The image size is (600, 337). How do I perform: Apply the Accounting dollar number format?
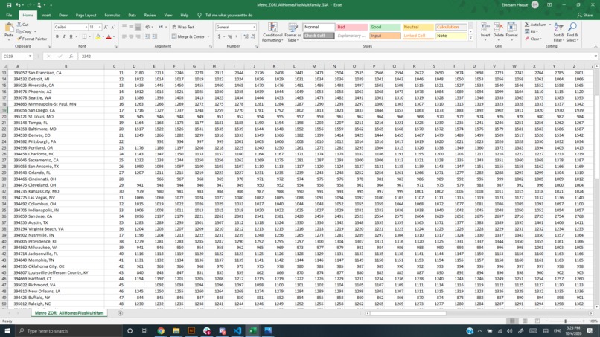(220, 36)
